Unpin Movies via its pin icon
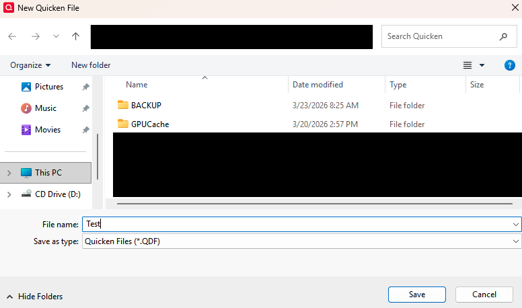Viewport: 522px width, 308px height. coord(86,130)
